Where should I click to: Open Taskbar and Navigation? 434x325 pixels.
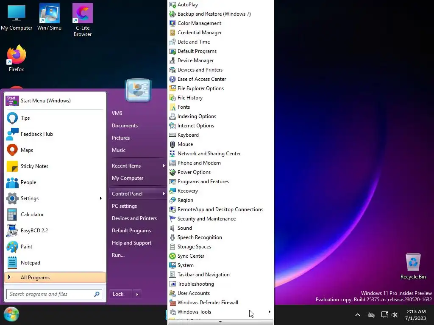point(220,275)
